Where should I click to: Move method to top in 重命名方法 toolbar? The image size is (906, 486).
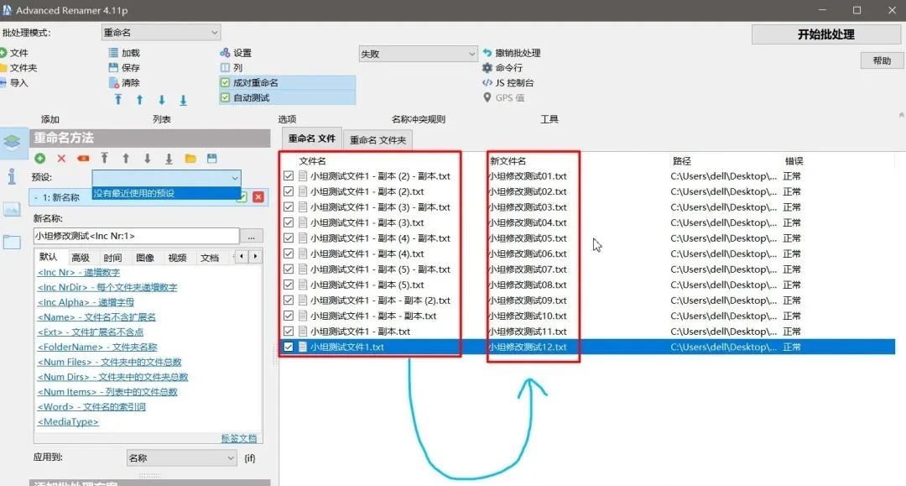coord(104,159)
